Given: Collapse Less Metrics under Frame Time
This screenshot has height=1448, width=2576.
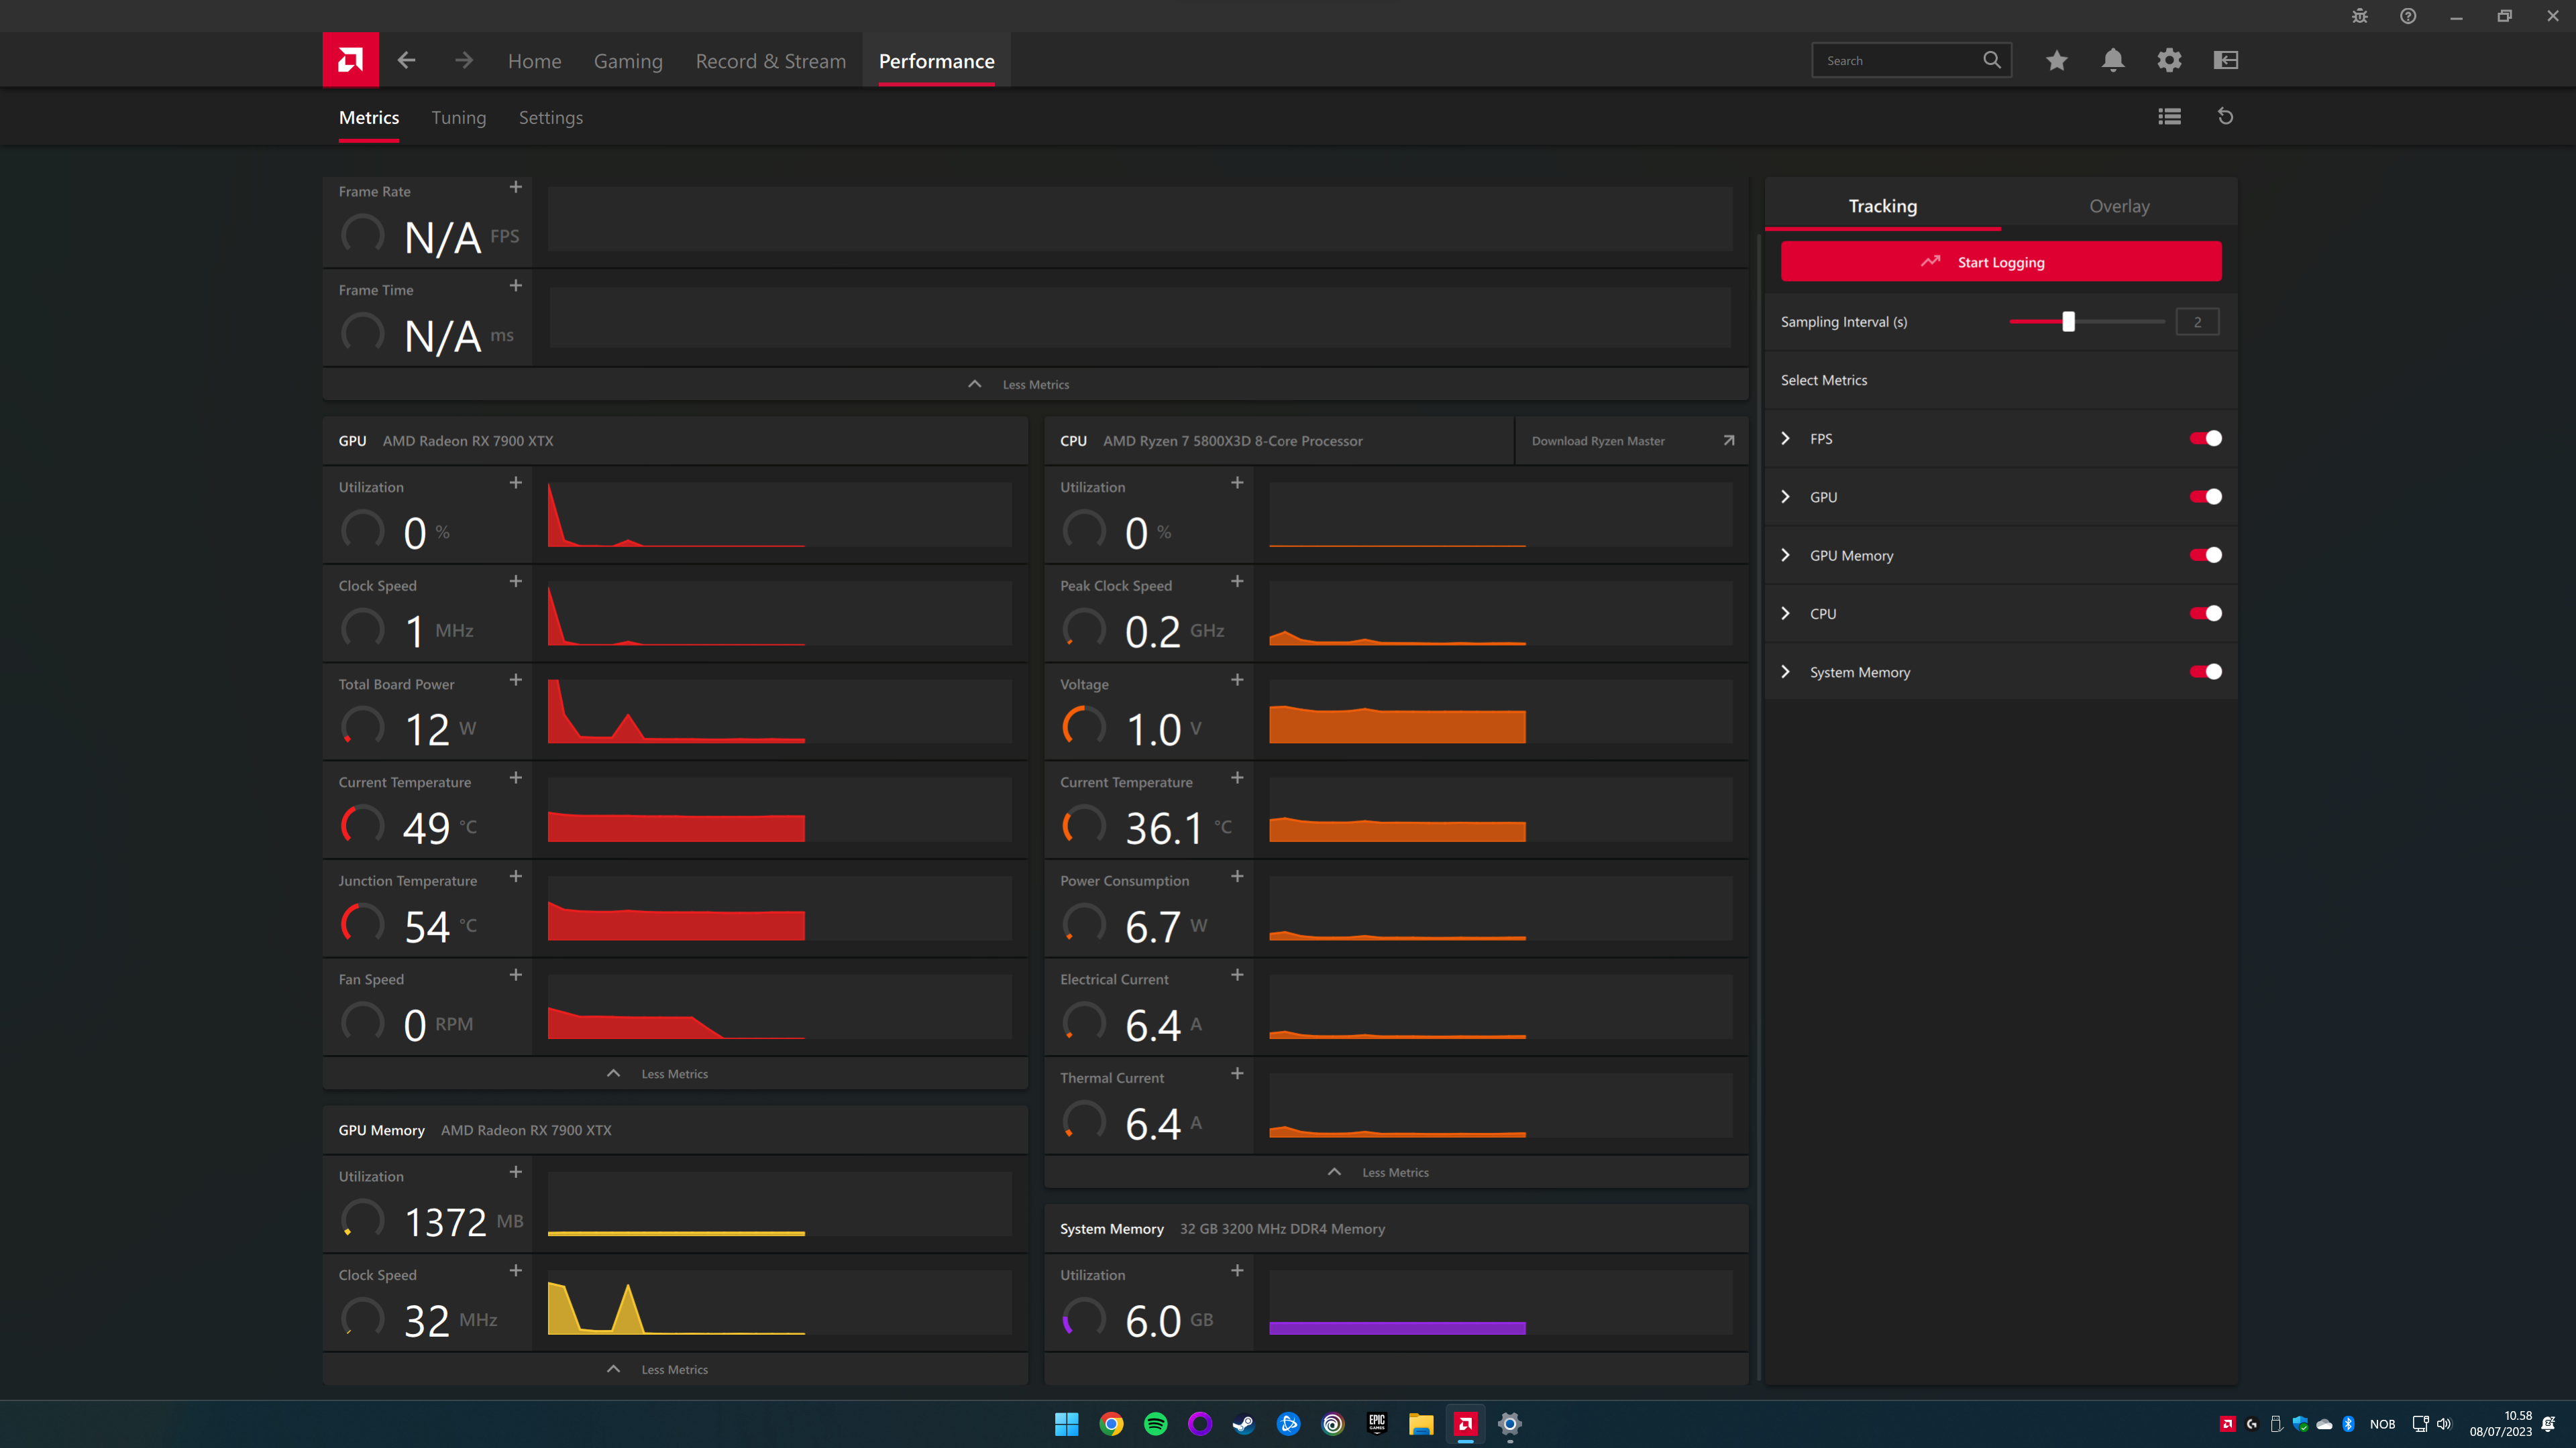Looking at the screenshot, I should click(1035, 385).
